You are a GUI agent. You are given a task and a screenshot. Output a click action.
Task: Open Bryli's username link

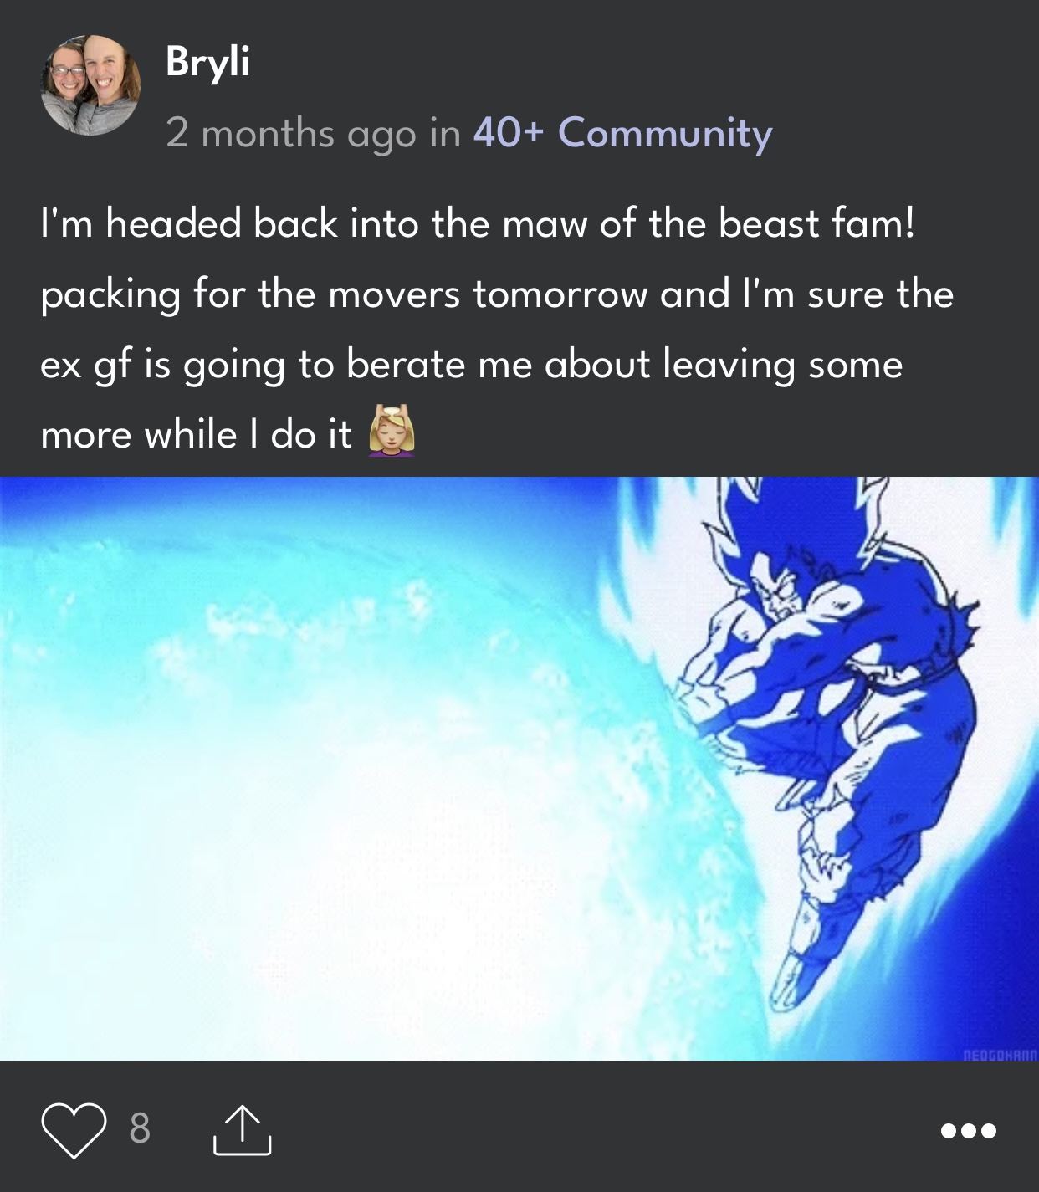(207, 62)
